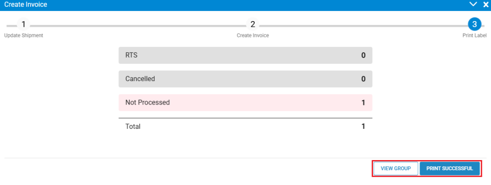Image resolution: width=491 pixels, height=185 pixels.
Task: Collapse the Create Invoice dialog chevron
Action: click(473, 4)
